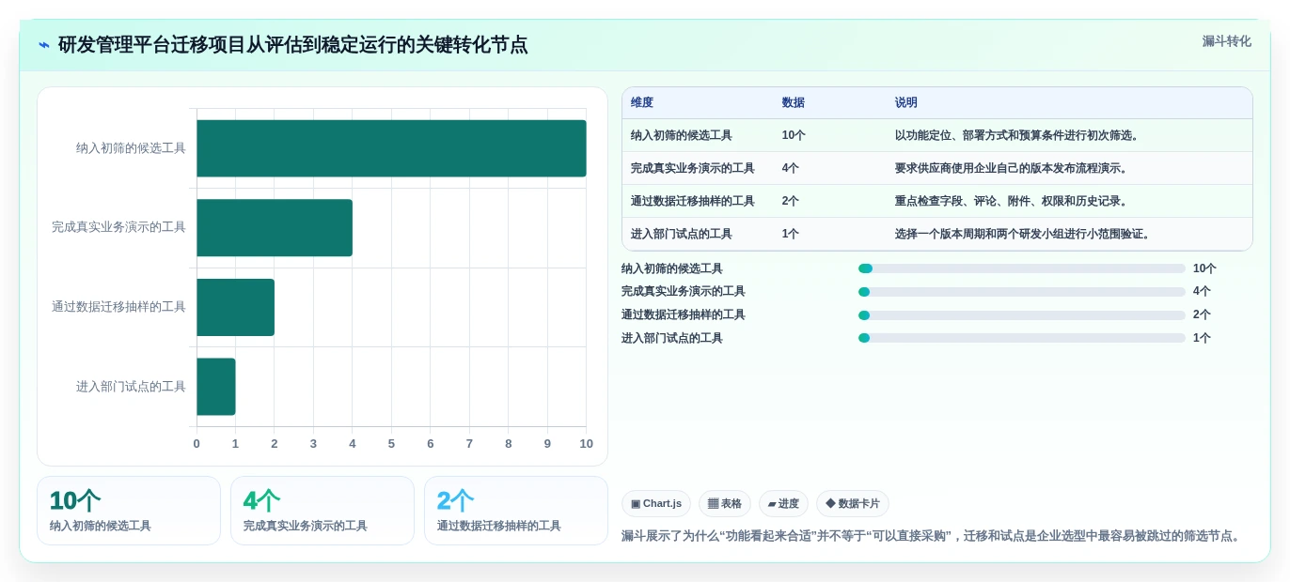The width and height of the screenshot is (1290, 582).
Task: Click progress list label 进入部门试点的工具
Action: (672, 338)
